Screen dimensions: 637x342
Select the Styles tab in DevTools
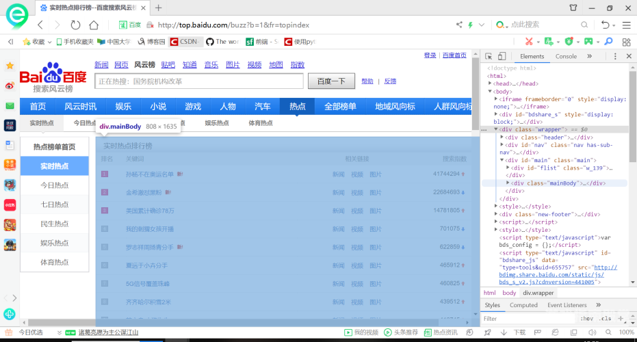click(492, 305)
